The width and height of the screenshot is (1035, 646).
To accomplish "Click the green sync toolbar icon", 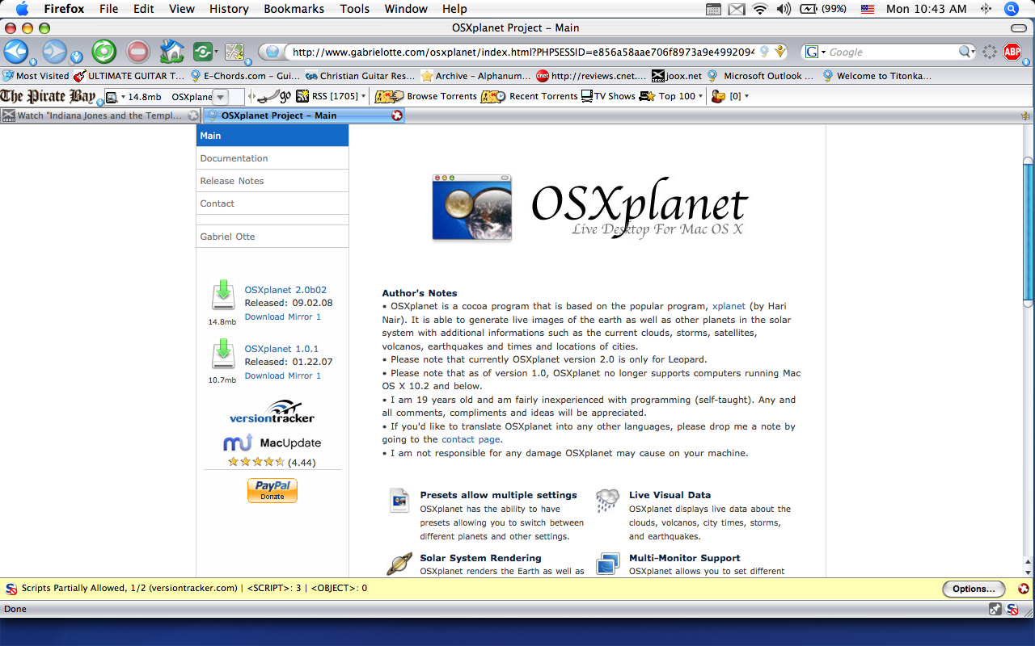I will tap(201, 52).
